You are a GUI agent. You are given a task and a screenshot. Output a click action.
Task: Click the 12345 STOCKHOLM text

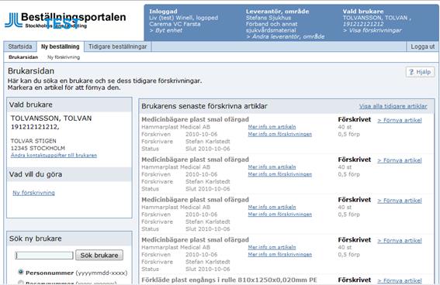click(38, 148)
